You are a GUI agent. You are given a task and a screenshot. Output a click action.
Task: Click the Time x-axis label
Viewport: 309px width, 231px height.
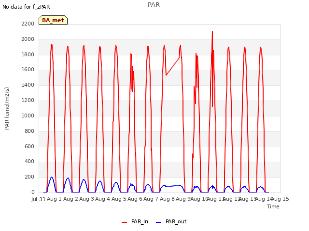[x=273, y=206]
